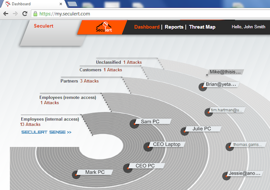
Task: Click the Dashboard tab favicon
Action: click(8, 4)
